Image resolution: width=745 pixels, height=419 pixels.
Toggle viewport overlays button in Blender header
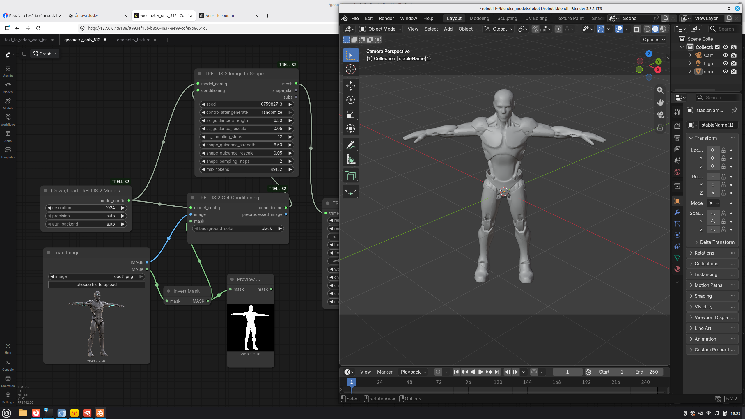pos(619,29)
